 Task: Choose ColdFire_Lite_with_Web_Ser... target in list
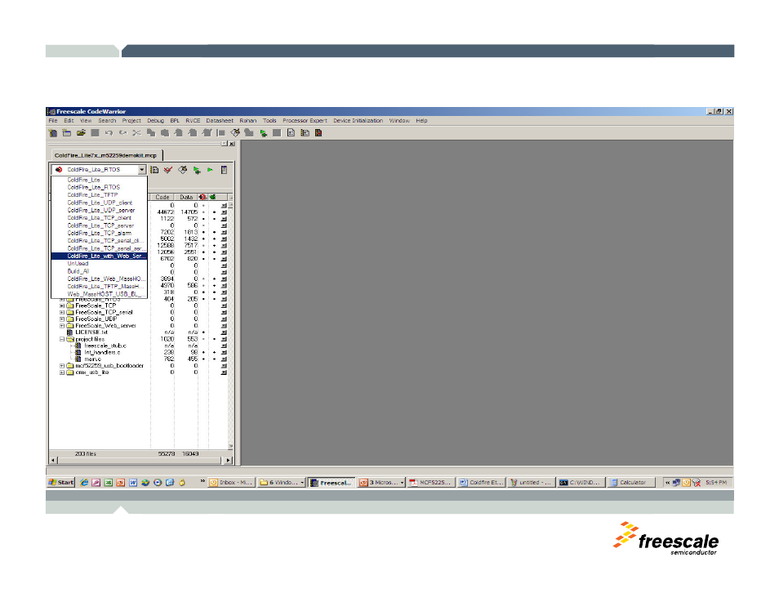tap(99, 256)
